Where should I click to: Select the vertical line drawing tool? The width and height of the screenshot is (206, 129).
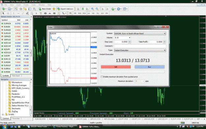[x=14, y=13]
